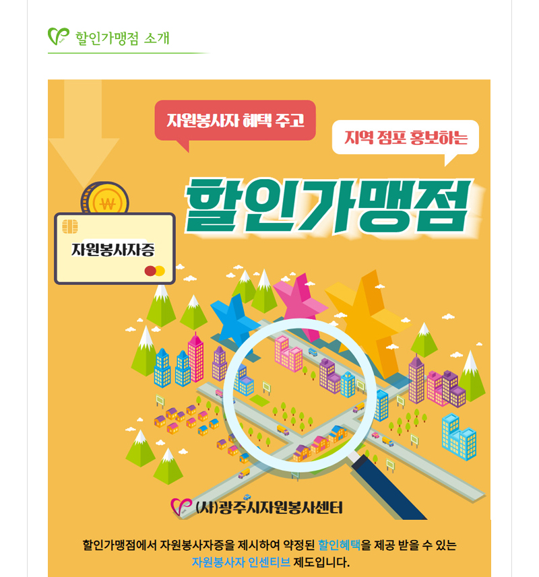Viewport: 539px width, 577px height.
Task: Click the magnifying glass lens
Action: 300,396
